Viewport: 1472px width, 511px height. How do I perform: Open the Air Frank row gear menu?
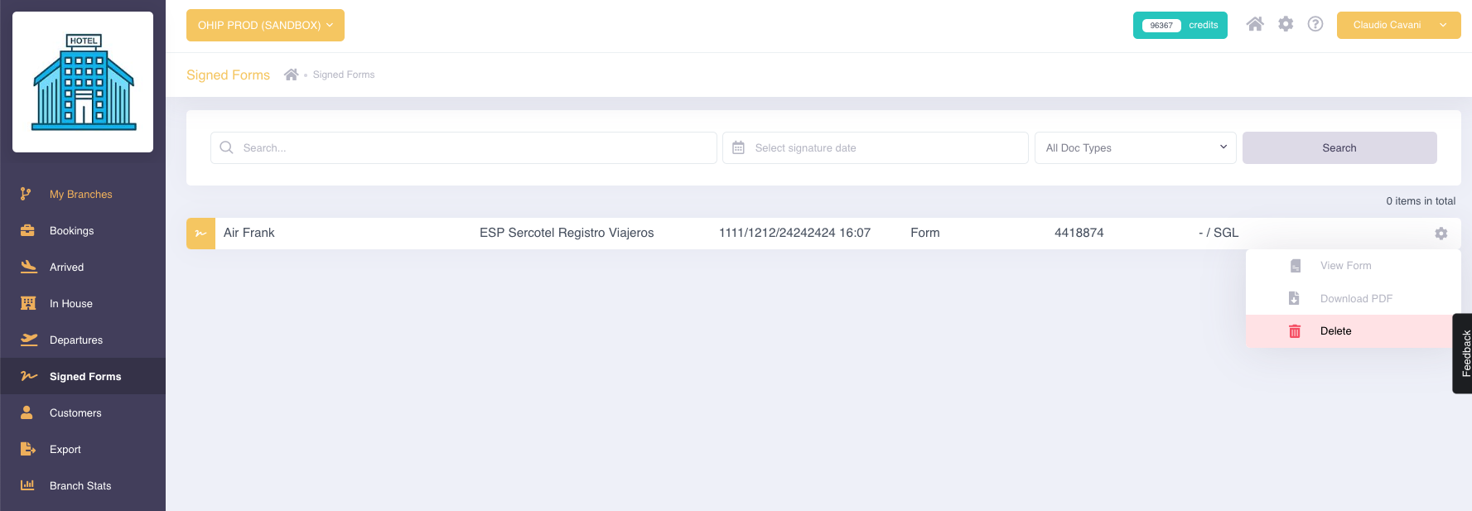coord(1441,234)
